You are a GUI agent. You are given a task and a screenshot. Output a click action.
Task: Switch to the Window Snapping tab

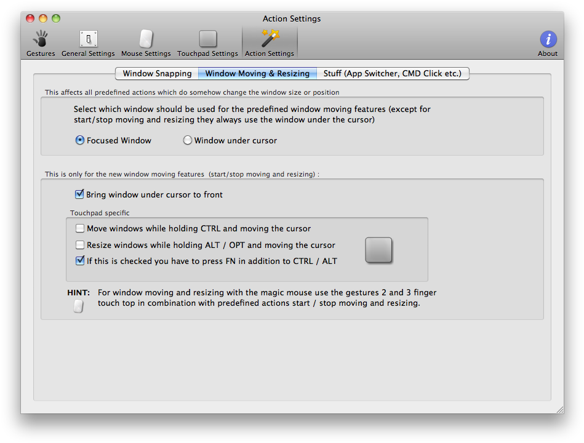point(157,74)
